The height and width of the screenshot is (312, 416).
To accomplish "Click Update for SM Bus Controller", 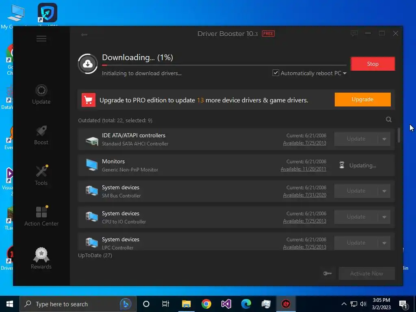I will pyautogui.click(x=356, y=191).
